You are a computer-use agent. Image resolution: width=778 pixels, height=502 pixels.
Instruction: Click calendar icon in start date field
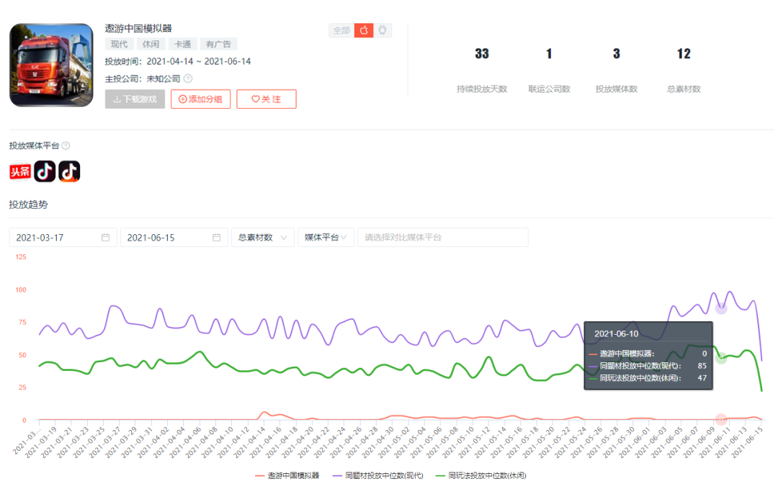(x=106, y=237)
